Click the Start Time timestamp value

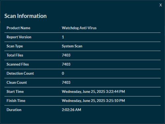93,92
